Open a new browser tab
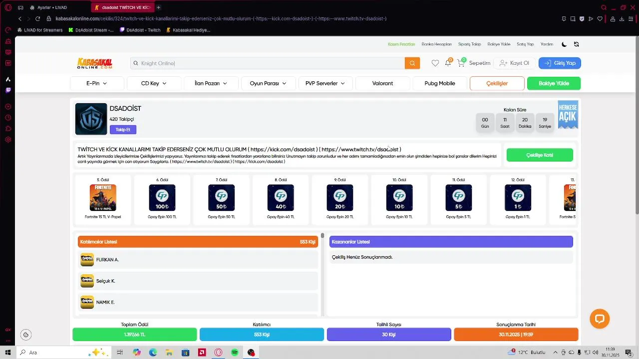Viewport: 639px width, 359px height. (x=158, y=7)
